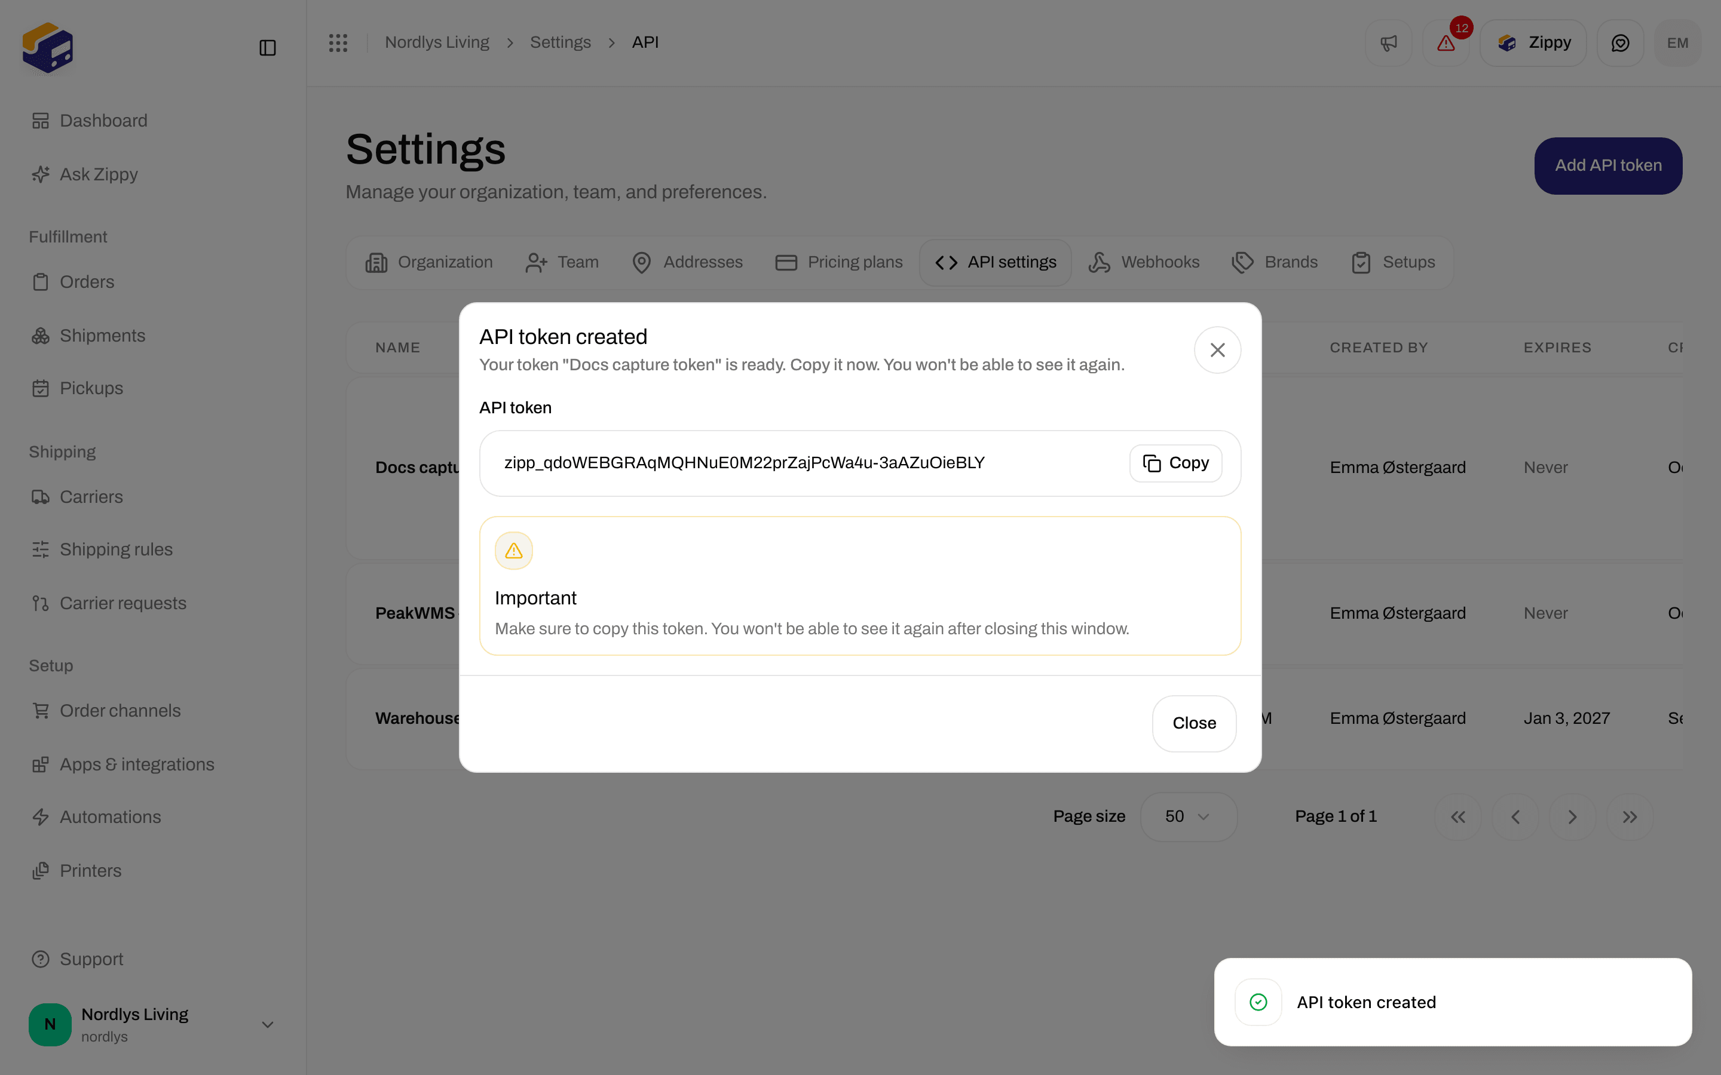Open Shipping rules in sidebar
This screenshot has width=1721, height=1075.
pyautogui.click(x=102, y=549)
